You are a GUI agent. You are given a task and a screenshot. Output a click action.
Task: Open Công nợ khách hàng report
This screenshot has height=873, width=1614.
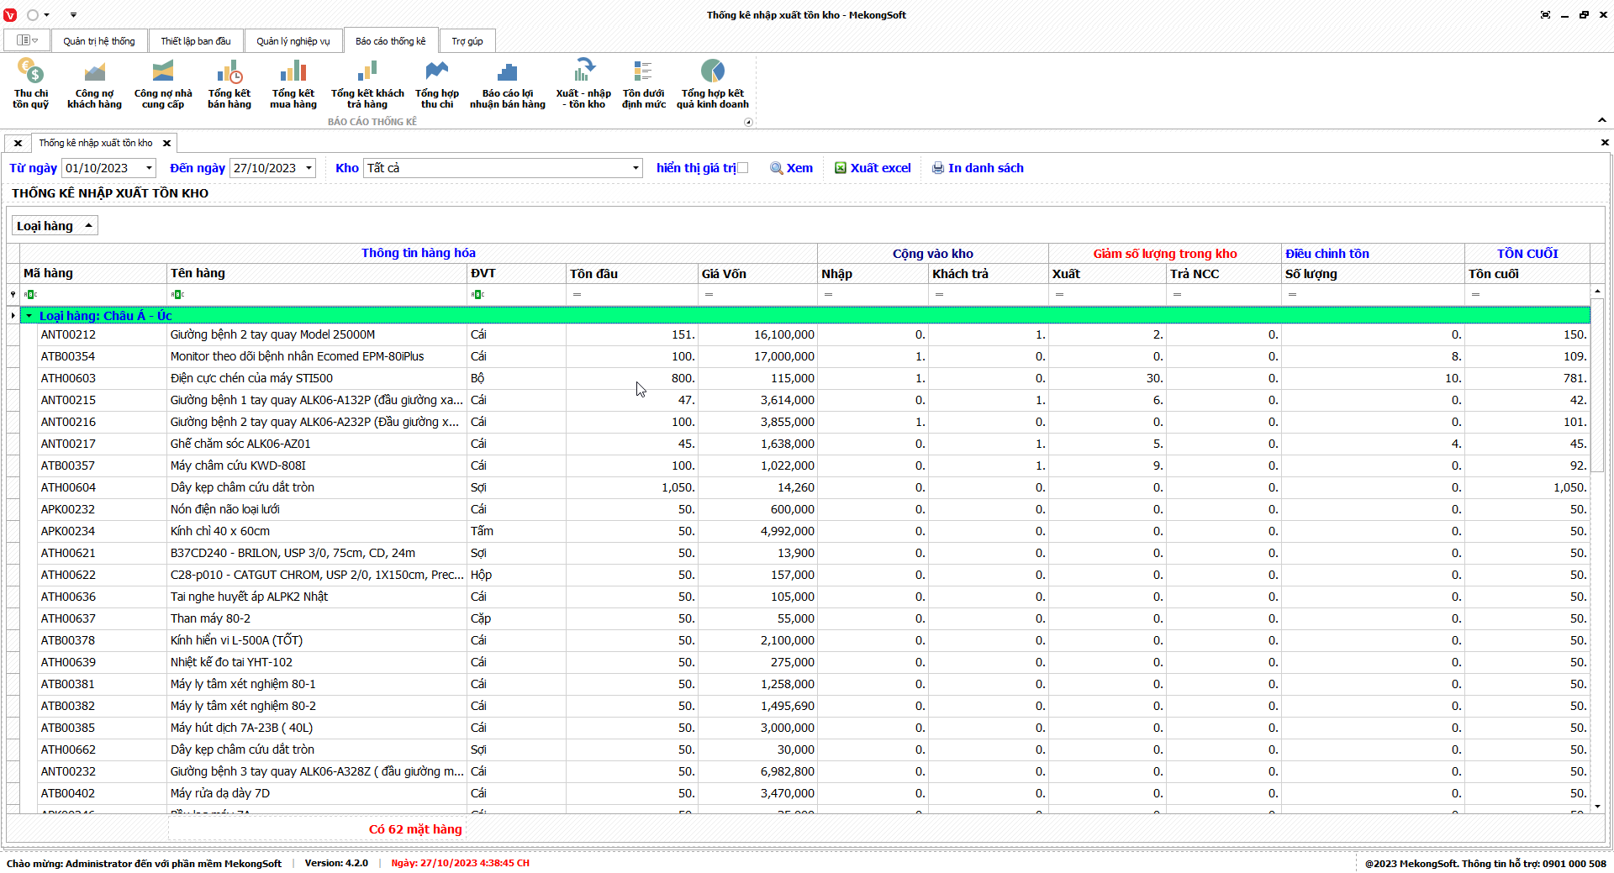point(94,83)
